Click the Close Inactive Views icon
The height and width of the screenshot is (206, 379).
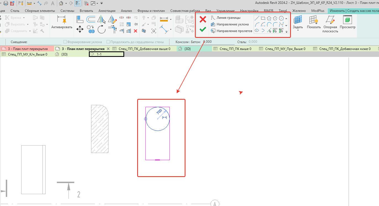pos(86,3)
